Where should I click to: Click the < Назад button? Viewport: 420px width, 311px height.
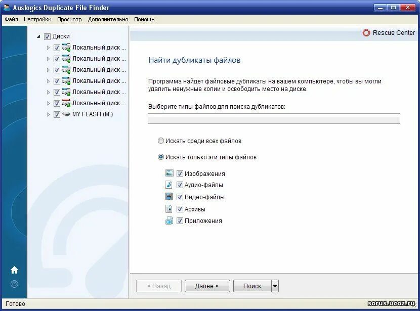click(x=159, y=286)
